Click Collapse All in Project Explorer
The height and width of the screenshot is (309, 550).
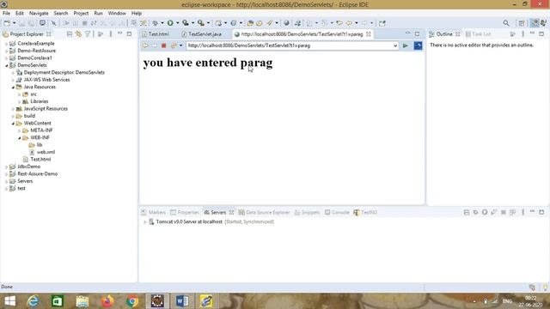pos(70,34)
